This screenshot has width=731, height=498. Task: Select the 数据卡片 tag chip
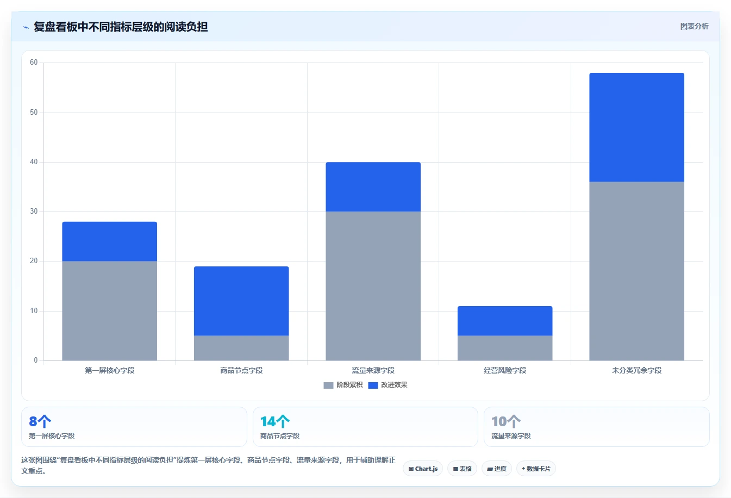[536, 469]
